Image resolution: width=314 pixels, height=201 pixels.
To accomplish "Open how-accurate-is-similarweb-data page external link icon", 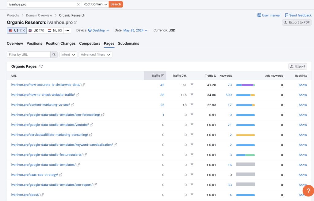I will click(x=83, y=85).
